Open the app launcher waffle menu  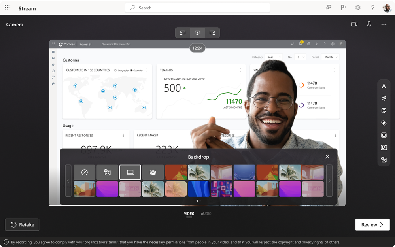pyautogui.click(x=7, y=8)
